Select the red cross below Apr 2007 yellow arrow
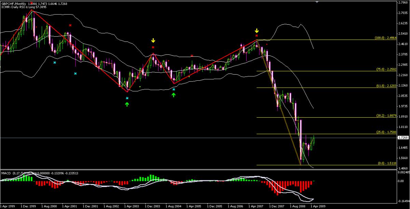 (257, 36)
